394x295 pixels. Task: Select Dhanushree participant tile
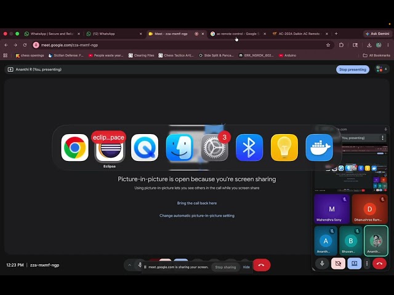pos(369,209)
